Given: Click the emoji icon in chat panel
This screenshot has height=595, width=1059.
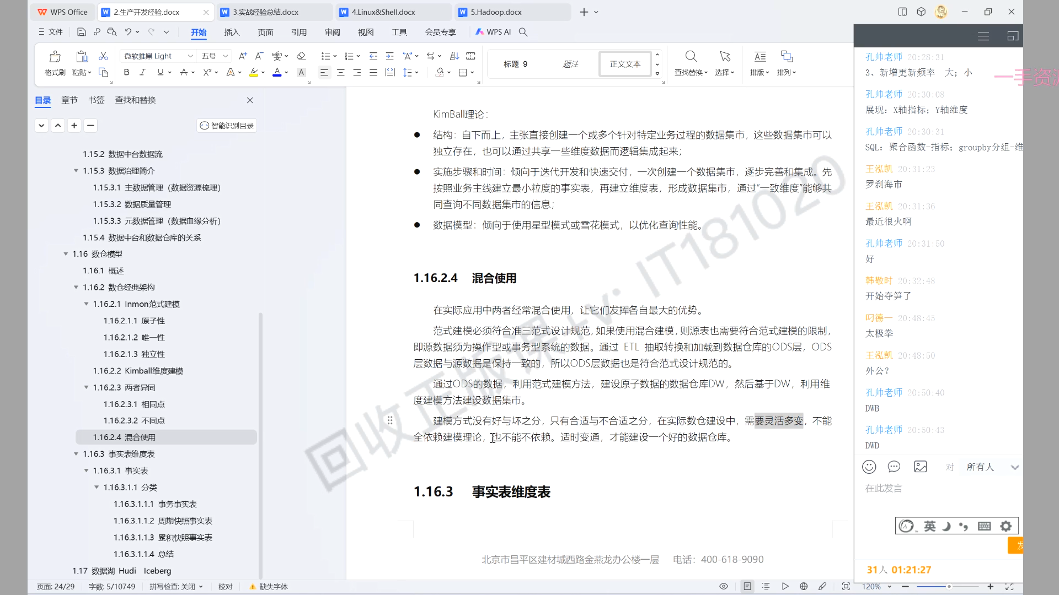Looking at the screenshot, I should 869,467.
